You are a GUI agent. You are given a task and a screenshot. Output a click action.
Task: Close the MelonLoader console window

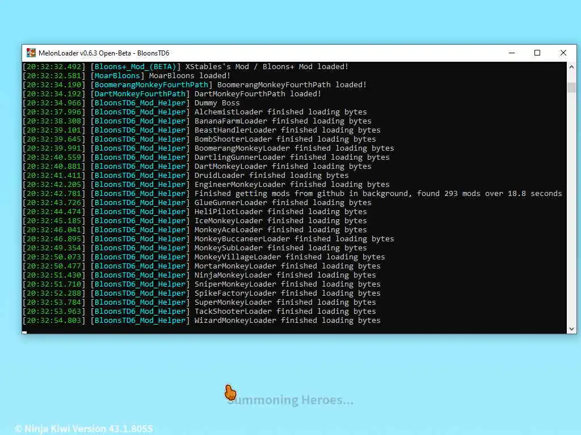[x=563, y=53]
